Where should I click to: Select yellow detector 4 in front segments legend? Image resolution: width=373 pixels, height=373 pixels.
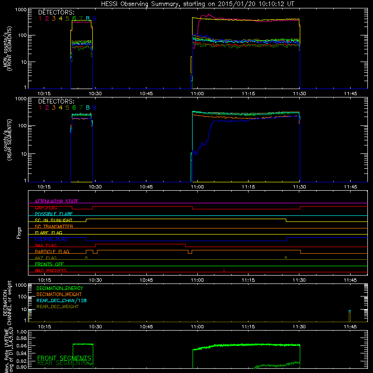(61, 19)
